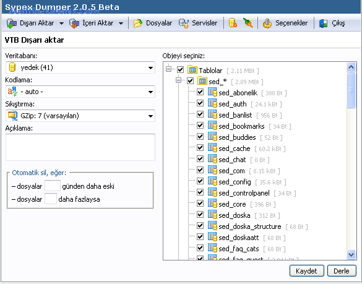The width and height of the screenshot is (362, 284).
Task: Uncheck the sed_config checkbox
Action: 200,181
